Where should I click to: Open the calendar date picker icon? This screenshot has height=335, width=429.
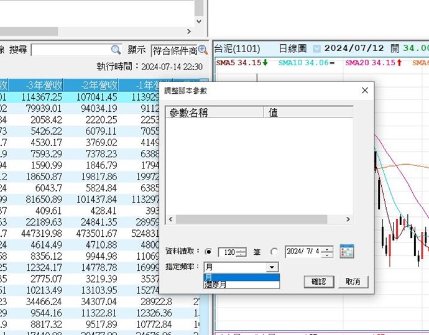(x=346, y=252)
